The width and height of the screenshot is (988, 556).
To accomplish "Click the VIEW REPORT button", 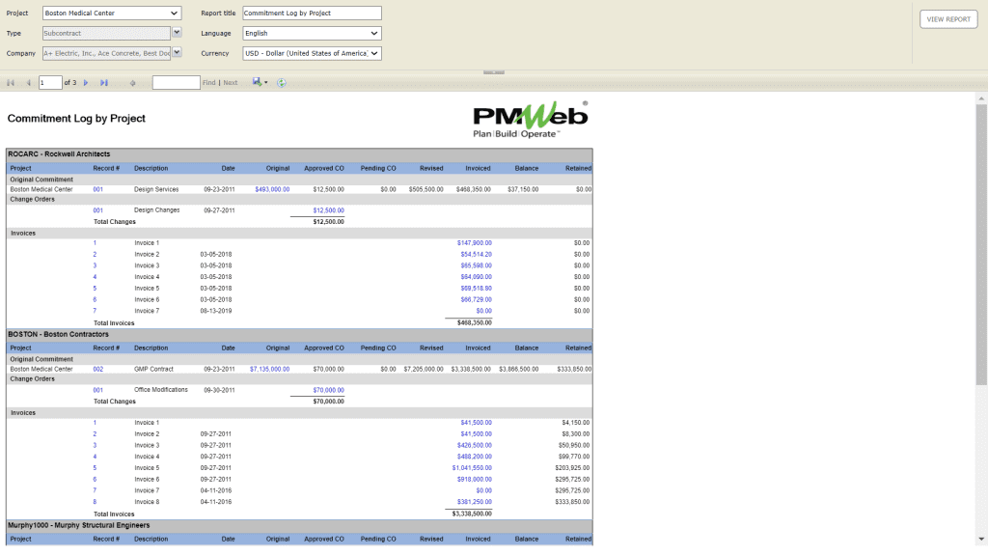I will [948, 19].
